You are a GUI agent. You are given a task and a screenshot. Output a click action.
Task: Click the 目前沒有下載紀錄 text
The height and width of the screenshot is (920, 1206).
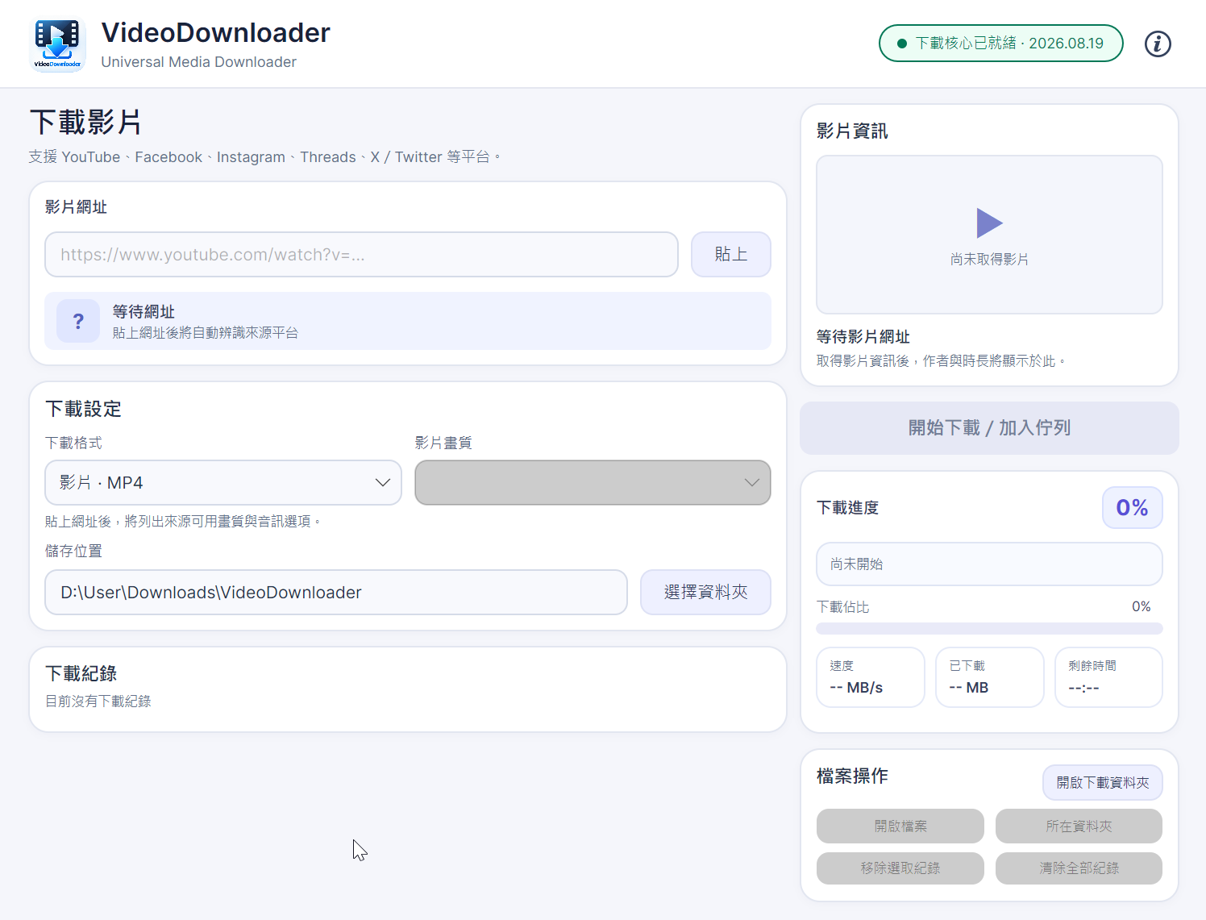tap(98, 701)
